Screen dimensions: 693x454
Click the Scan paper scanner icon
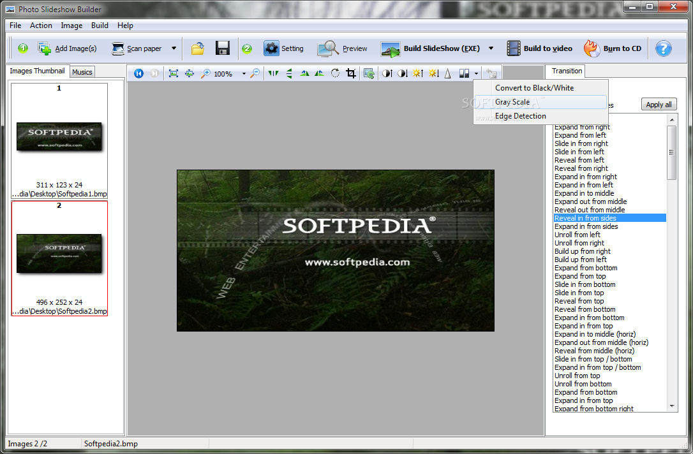click(x=117, y=48)
